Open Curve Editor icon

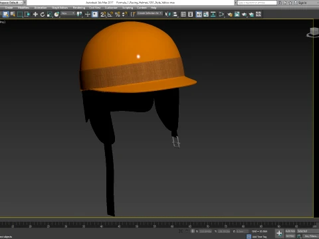[206, 15]
